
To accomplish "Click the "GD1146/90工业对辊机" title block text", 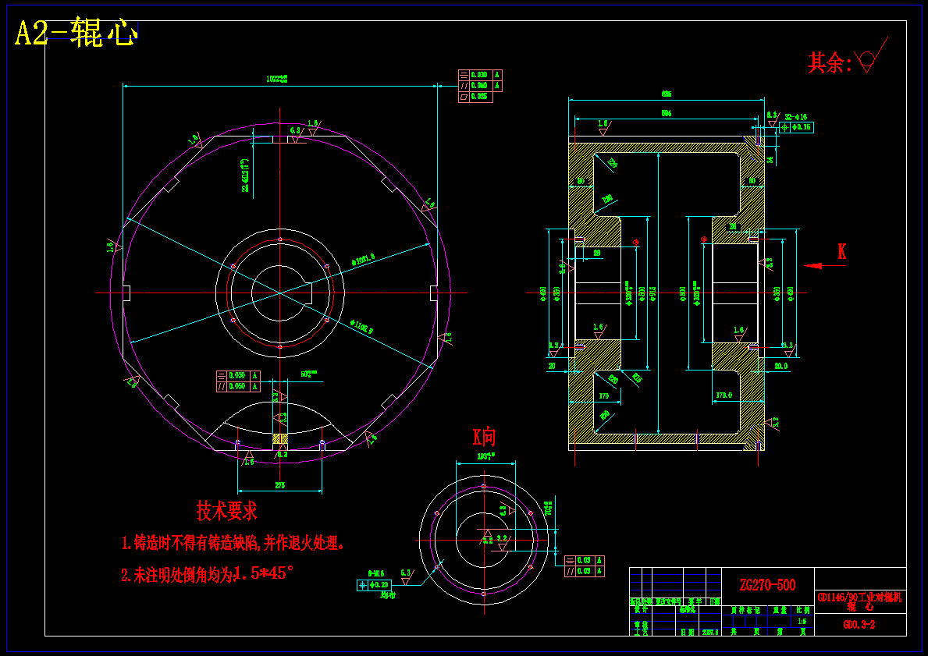I will pos(860,597).
